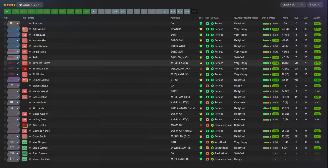Click the player name Joško Gvardiol

click(40, 46)
